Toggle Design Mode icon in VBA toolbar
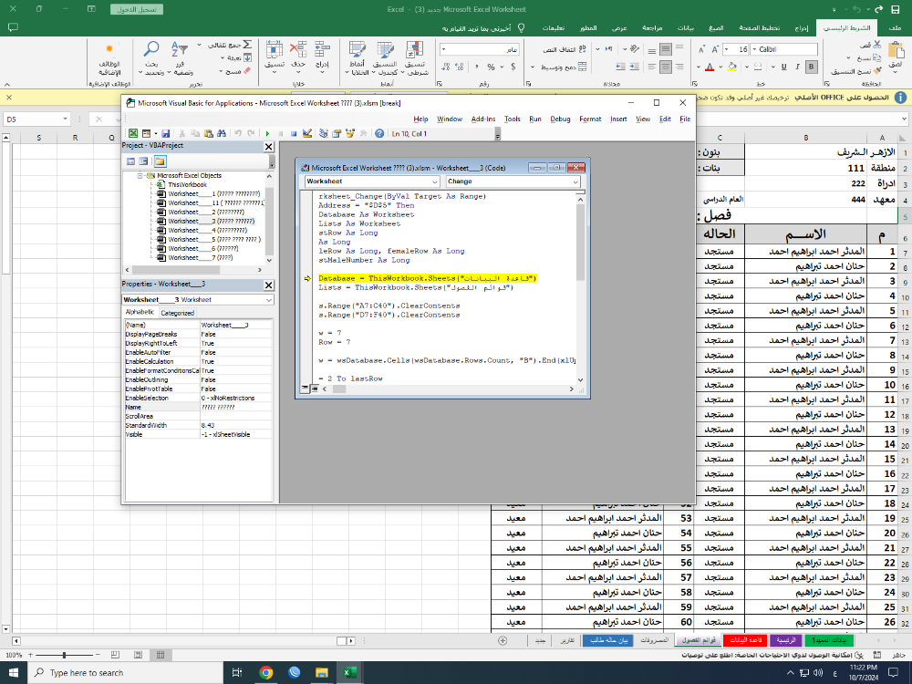This screenshot has height=684, width=912. coord(307,134)
